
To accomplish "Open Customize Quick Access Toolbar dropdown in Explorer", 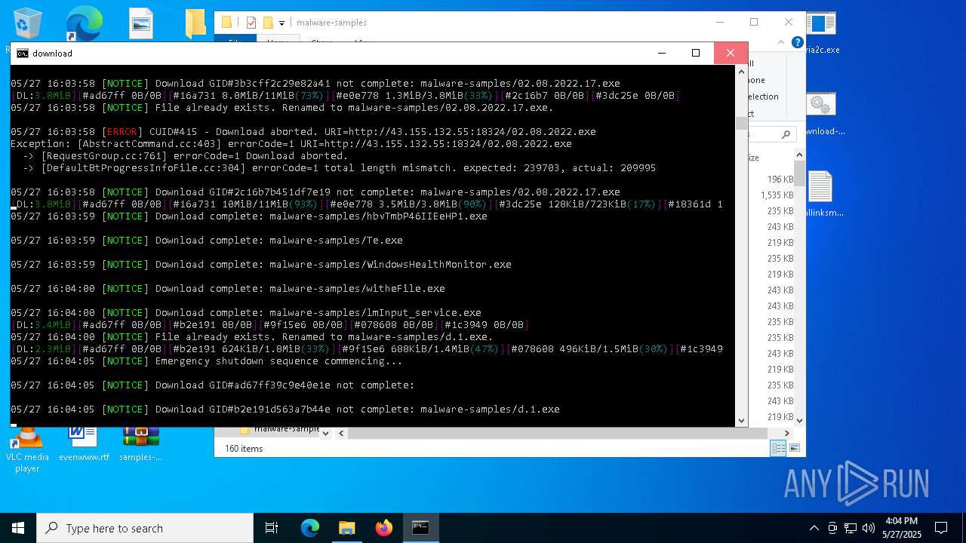I will pyautogui.click(x=282, y=23).
